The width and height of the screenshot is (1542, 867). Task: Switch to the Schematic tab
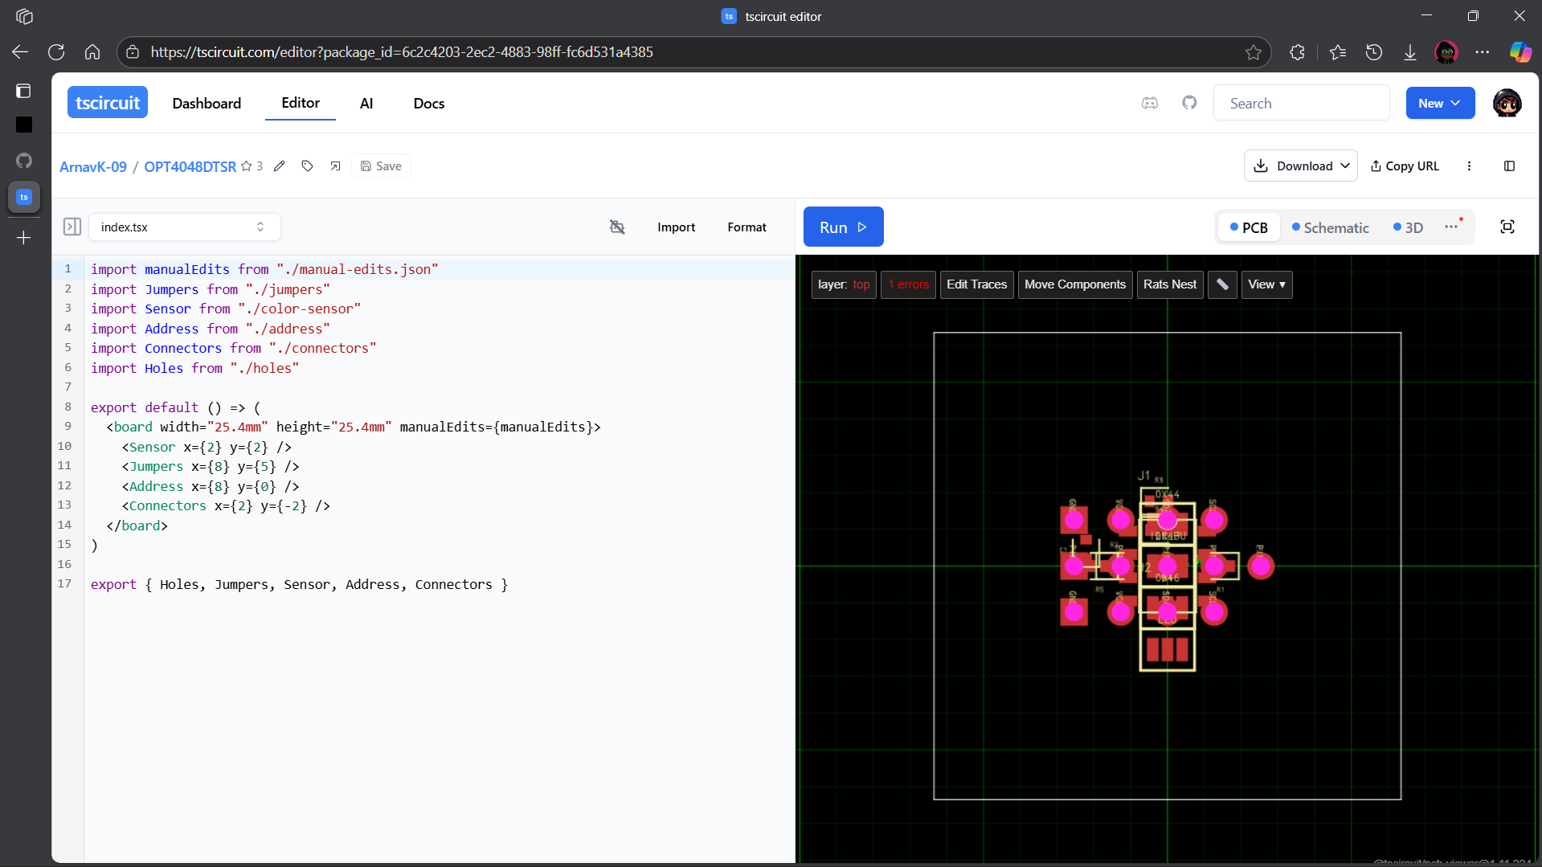(x=1330, y=228)
